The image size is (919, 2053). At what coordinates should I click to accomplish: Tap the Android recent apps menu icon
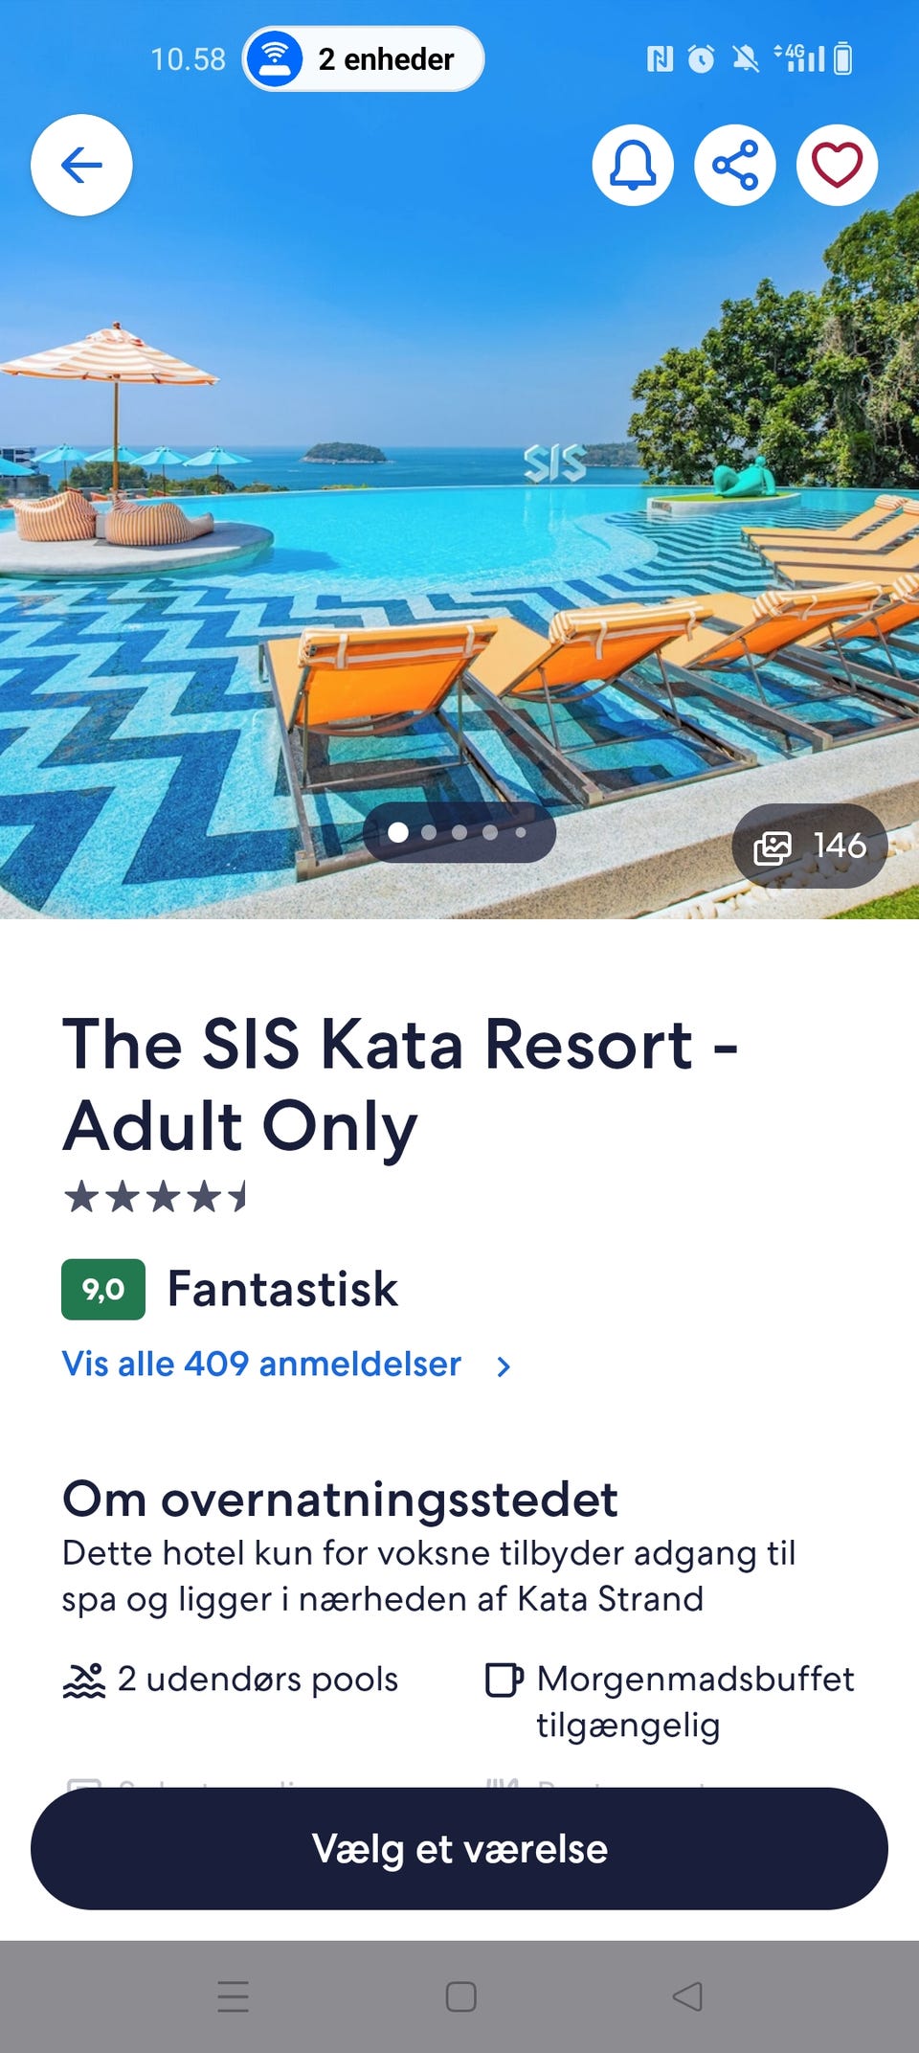pos(233,1997)
